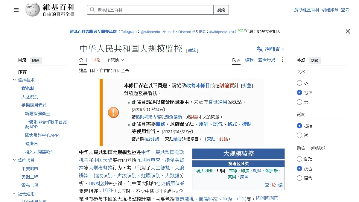Open the 校對指引 link

[x=153, y=139]
